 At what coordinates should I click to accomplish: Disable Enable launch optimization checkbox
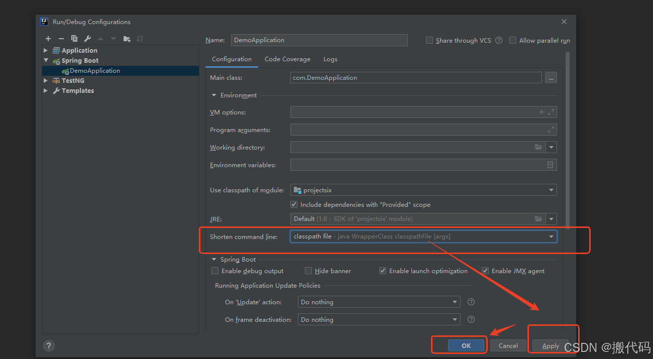(x=383, y=271)
